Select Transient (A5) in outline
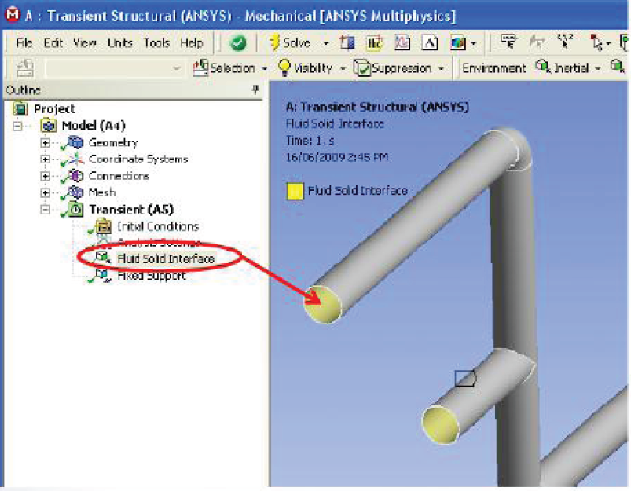The width and height of the screenshot is (631, 491). 131,210
